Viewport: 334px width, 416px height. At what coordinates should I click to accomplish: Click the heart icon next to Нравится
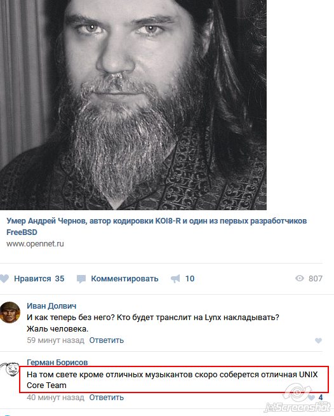point(4,278)
